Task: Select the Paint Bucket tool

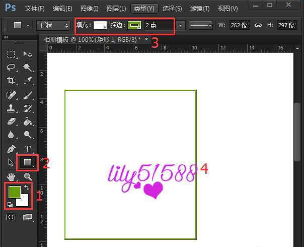Action: coord(28,121)
